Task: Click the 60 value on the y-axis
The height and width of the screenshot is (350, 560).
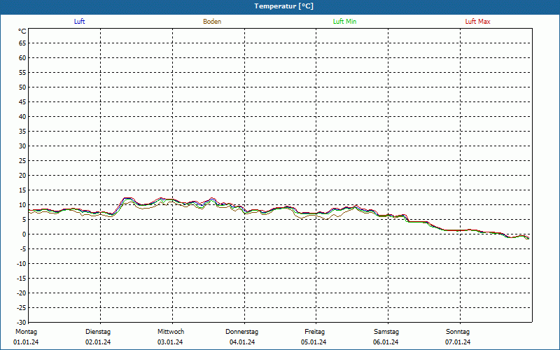Action: click(x=22, y=58)
